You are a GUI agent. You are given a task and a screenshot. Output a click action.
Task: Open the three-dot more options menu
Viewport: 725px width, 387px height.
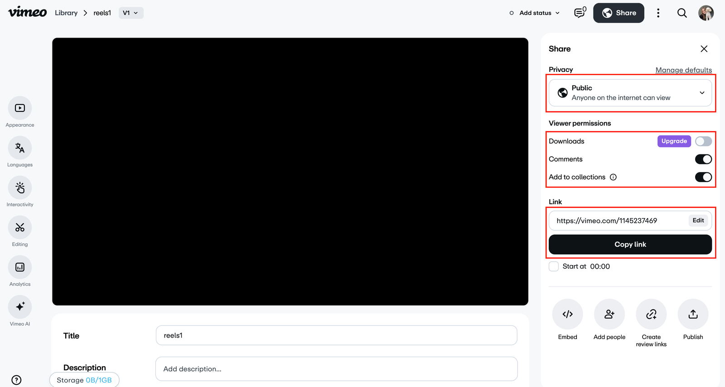pos(658,13)
